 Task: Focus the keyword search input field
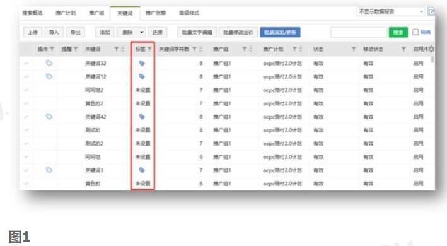tap(359, 32)
